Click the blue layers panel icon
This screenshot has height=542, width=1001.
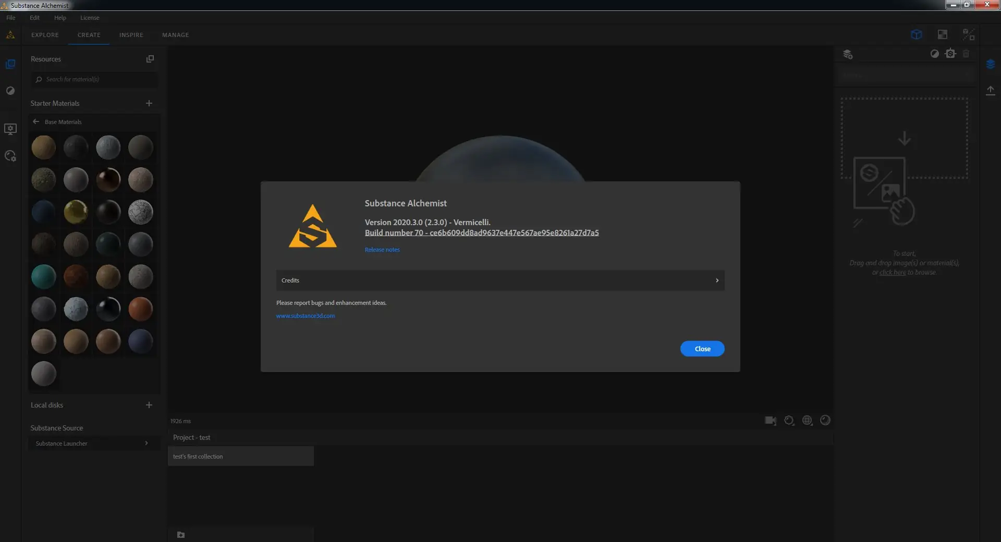click(991, 64)
